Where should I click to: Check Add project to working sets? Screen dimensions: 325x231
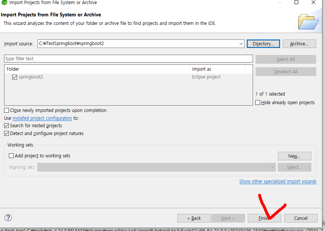point(12,156)
